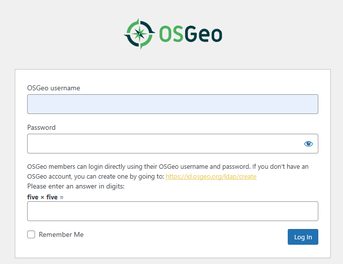343x264 pixels.
Task: Focus the Password input field
Action: pyautogui.click(x=163, y=144)
